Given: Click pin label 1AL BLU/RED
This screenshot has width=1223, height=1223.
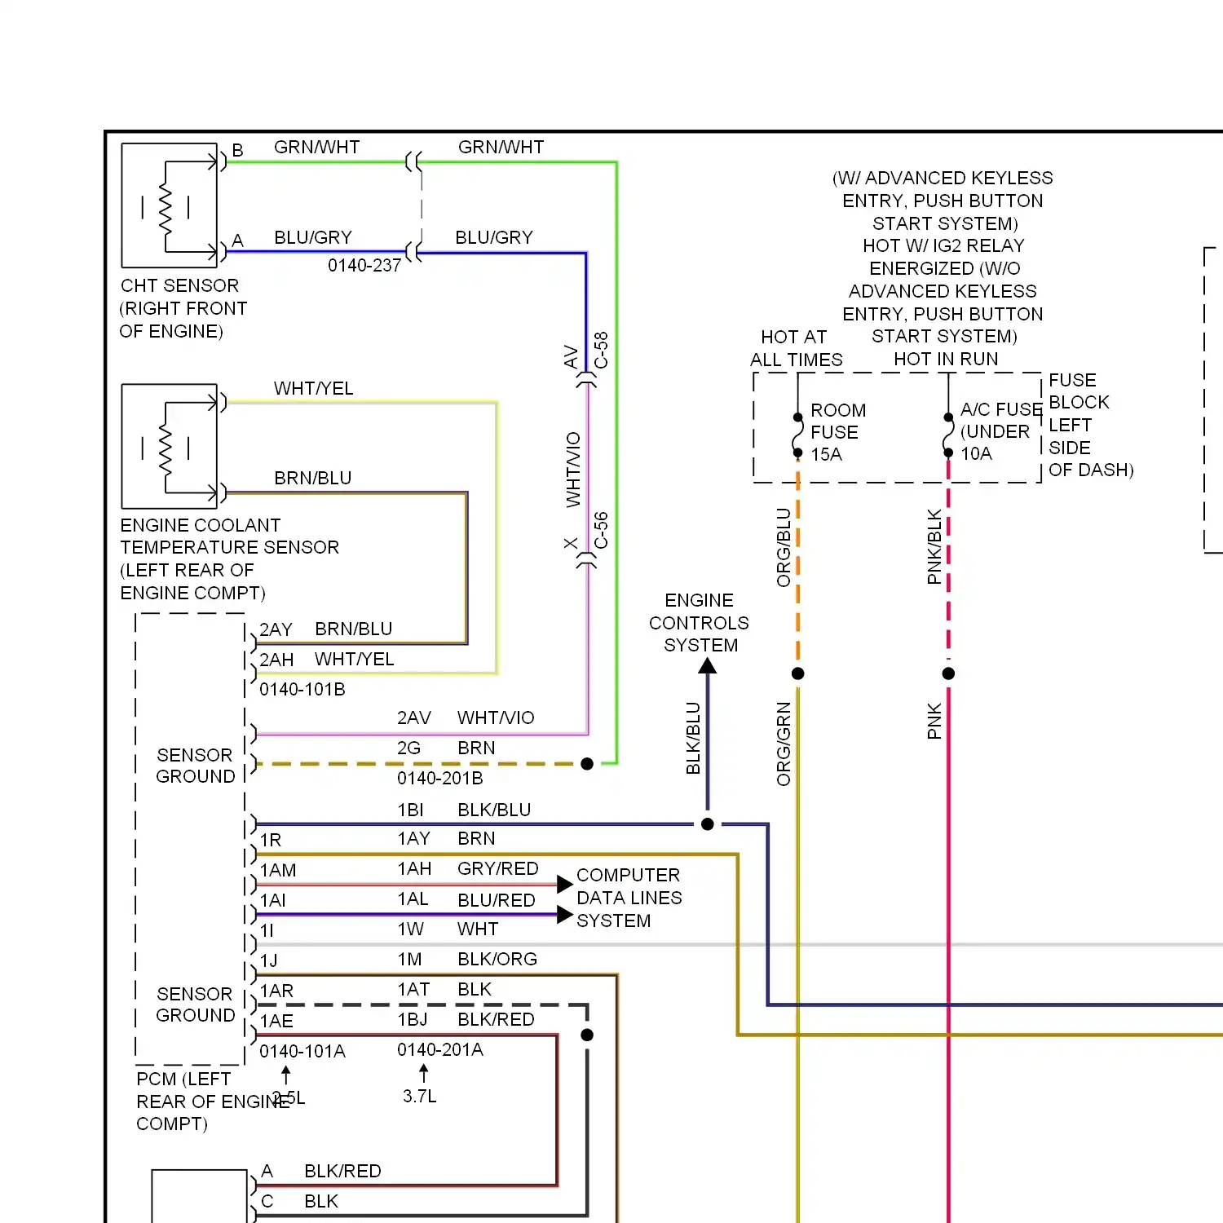Looking at the screenshot, I should pos(466,899).
